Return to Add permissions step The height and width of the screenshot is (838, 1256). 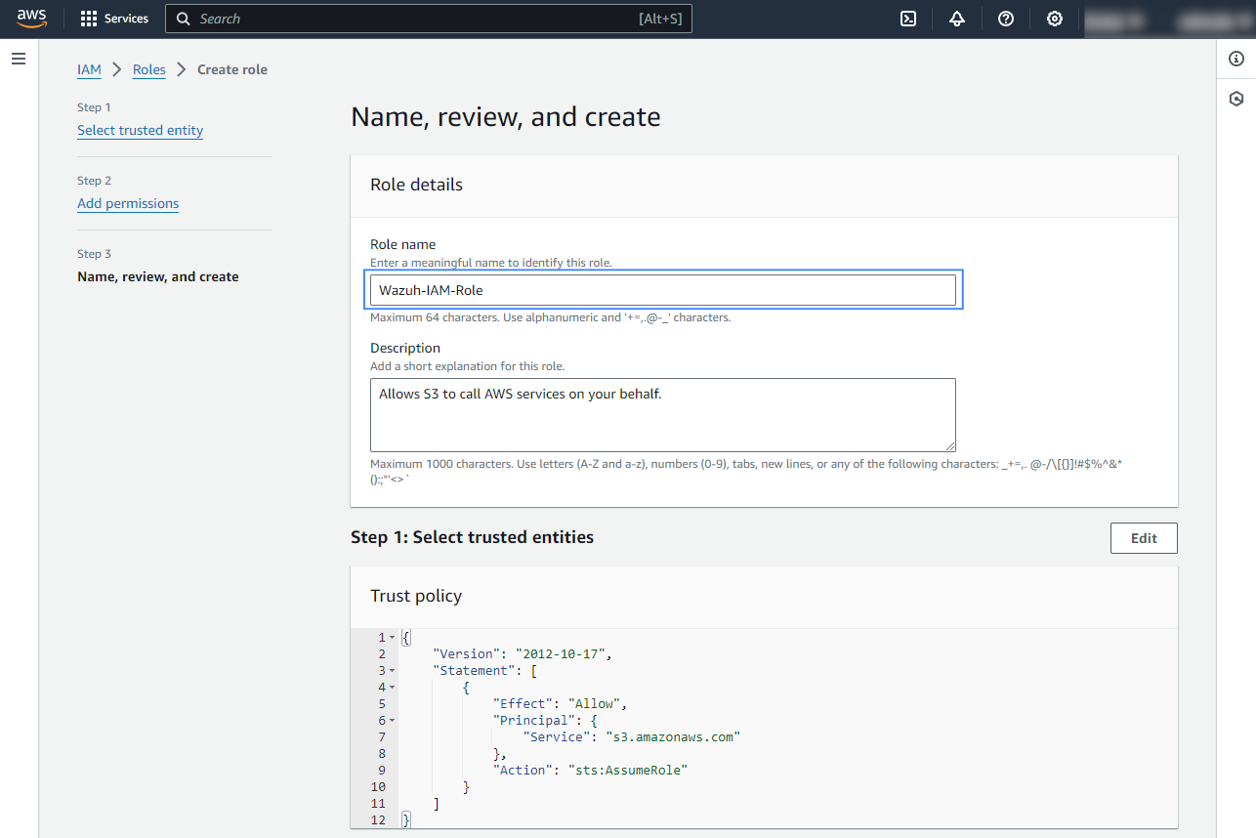(128, 203)
